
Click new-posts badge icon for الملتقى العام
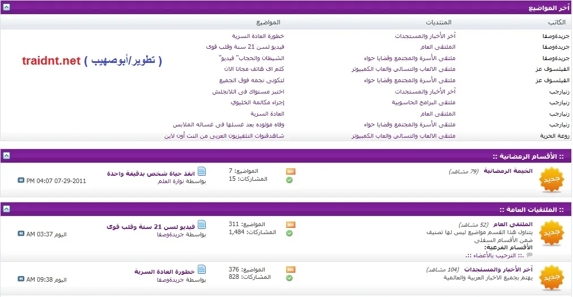tap(551, 233)
